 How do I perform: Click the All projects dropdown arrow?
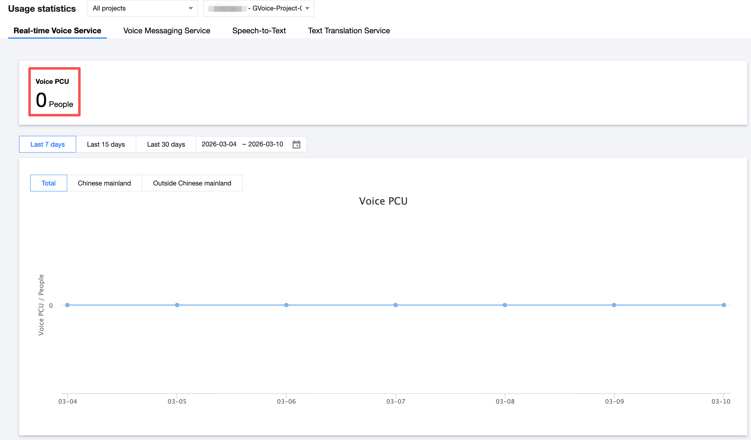tap(191, 8)
